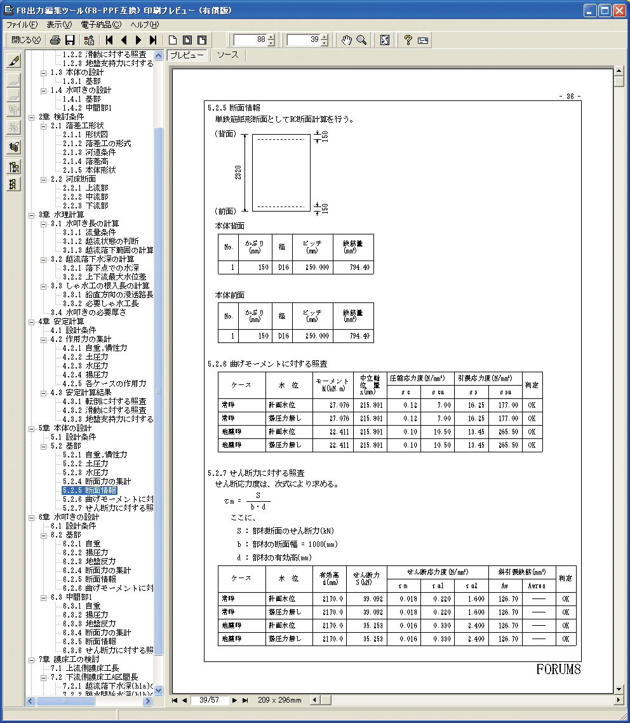630x723 pixels.
Task: Click the pen edit icon in sidebar
Action: coord(14,60)
